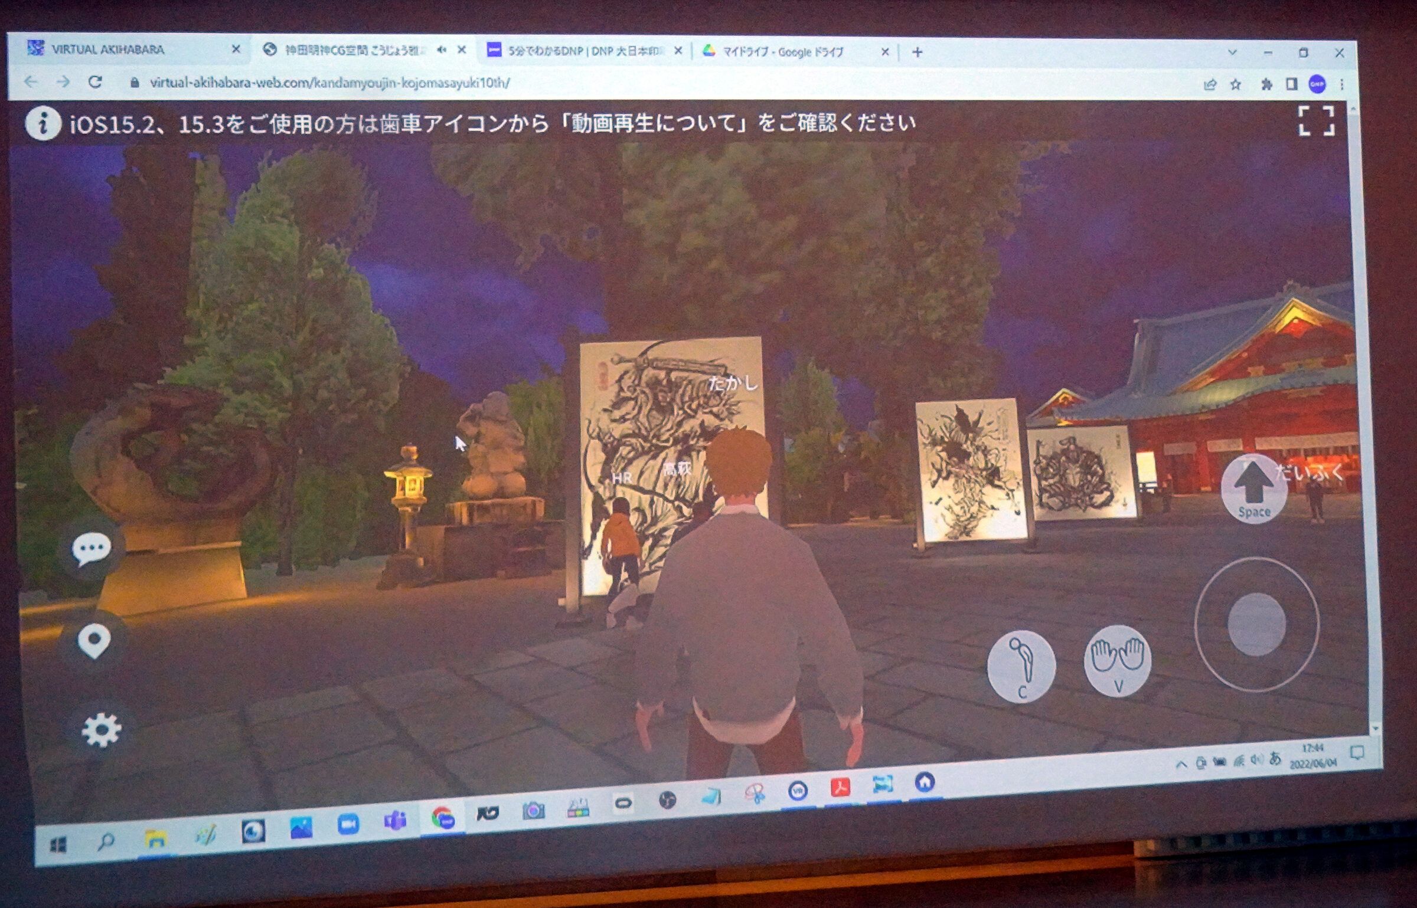Screen dimensions: 1417x908
Task: Trigger the clap hands V button
Action: point(1117,661)
